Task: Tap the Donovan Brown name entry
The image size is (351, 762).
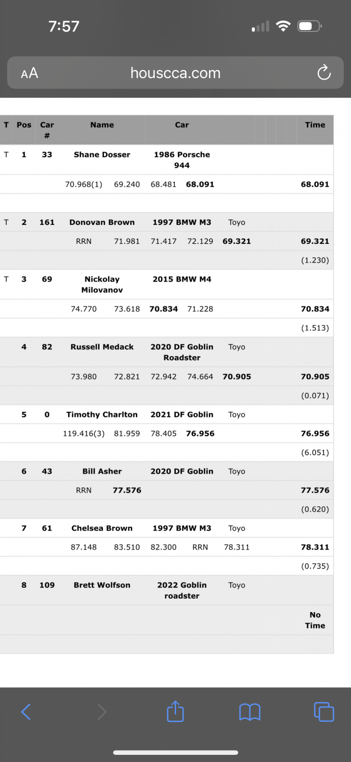Action: pyautogui.click(x=102, y=222)
